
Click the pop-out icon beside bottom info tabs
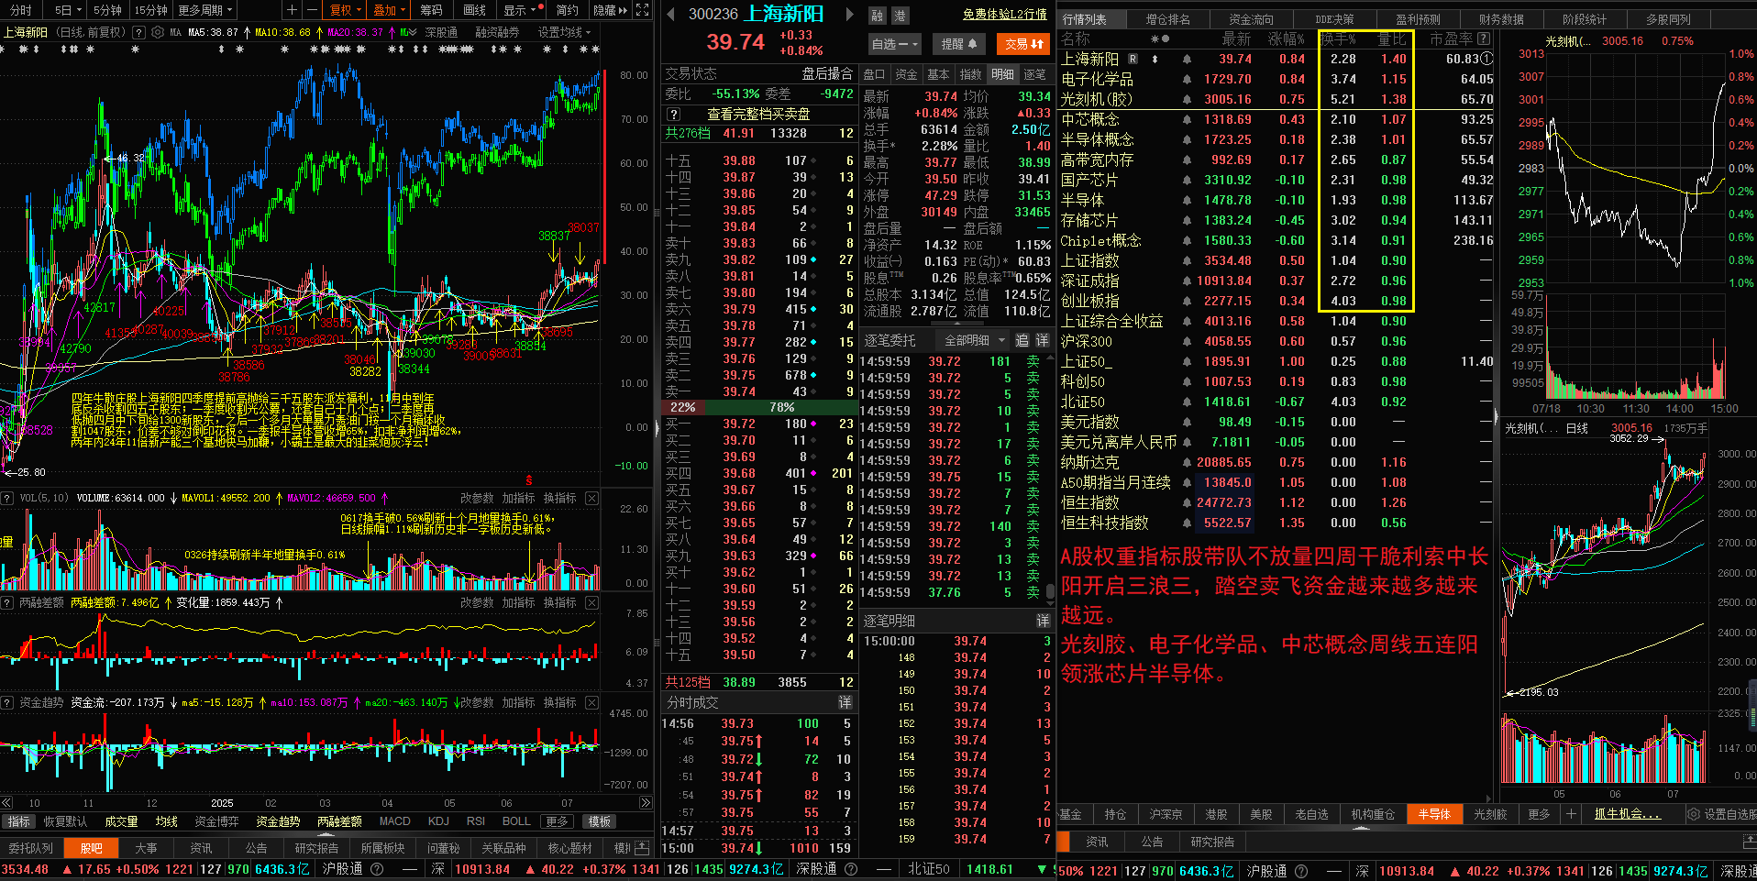[x=642, y=848]
